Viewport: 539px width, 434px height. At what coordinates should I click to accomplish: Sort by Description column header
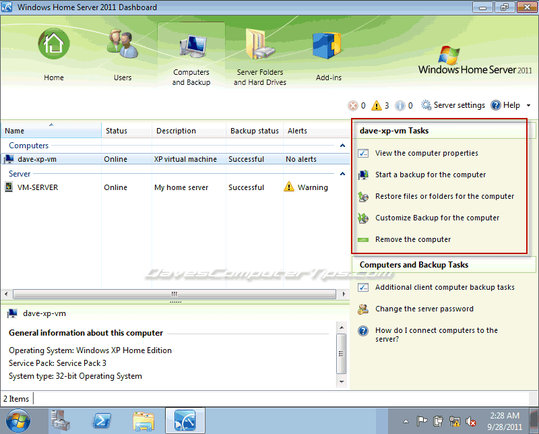[x=189, y=131]
